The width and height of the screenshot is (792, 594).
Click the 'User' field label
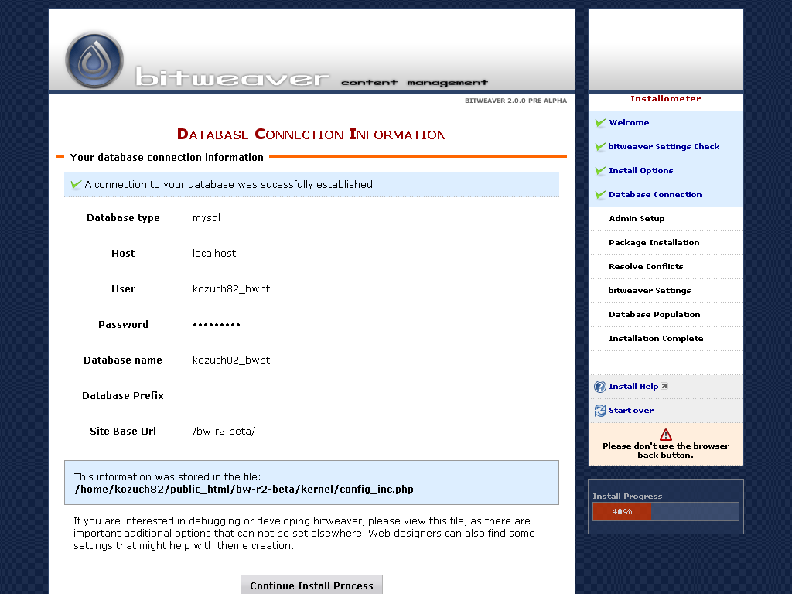tap(123, 289)
